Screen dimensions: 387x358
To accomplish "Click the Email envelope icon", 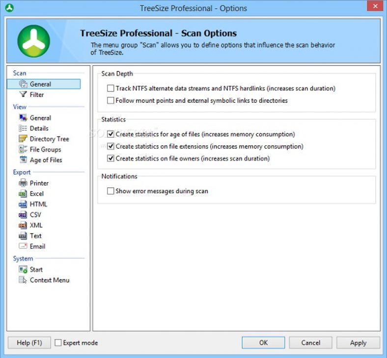I will (23, 246).
